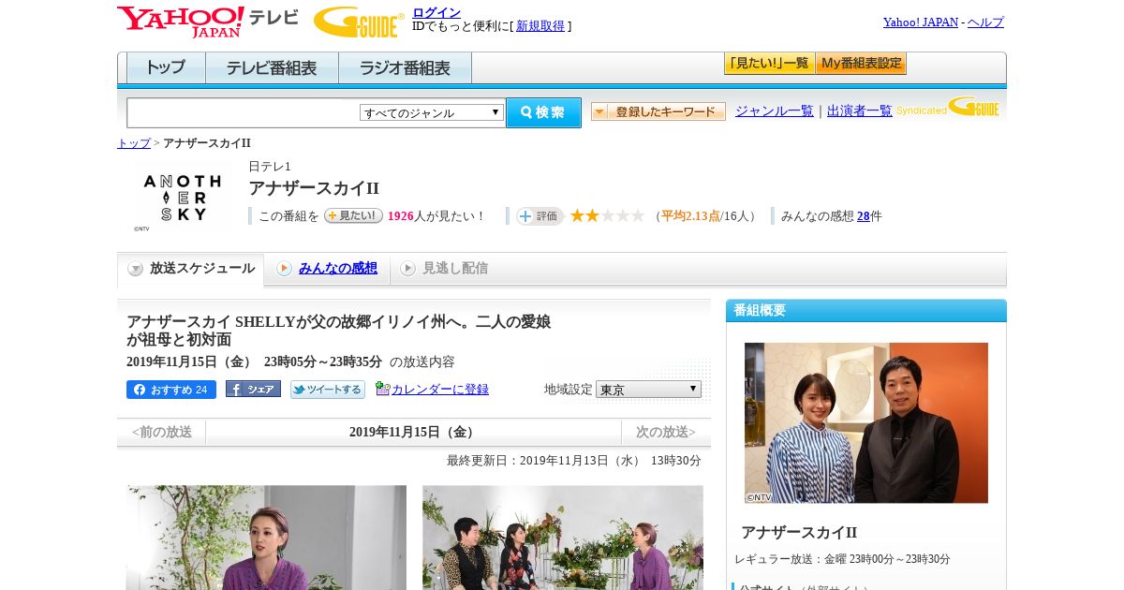Go to 次の放送> next broadcast

pos(666,432)
